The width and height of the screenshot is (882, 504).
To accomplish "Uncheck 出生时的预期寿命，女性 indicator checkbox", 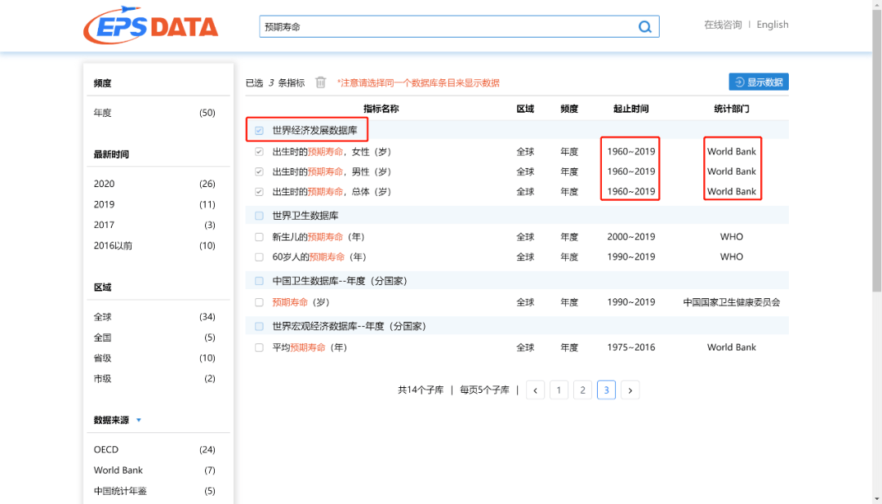I will click(x=259, y=151).
